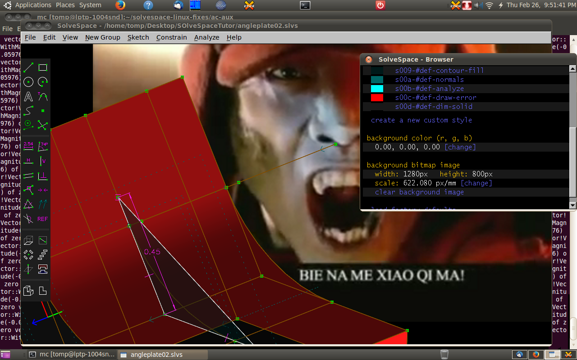
Task: Open the New Group menu
Action: click(102, 37)
